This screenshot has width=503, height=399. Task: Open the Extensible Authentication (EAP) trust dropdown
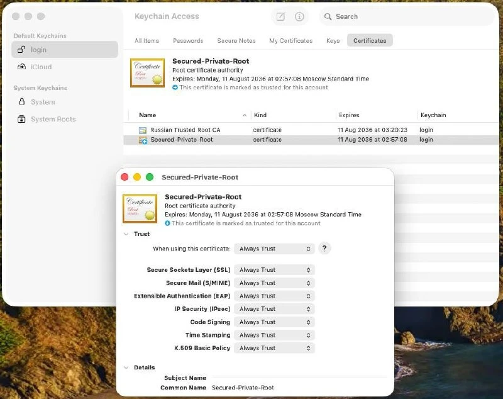click(274, 296)
